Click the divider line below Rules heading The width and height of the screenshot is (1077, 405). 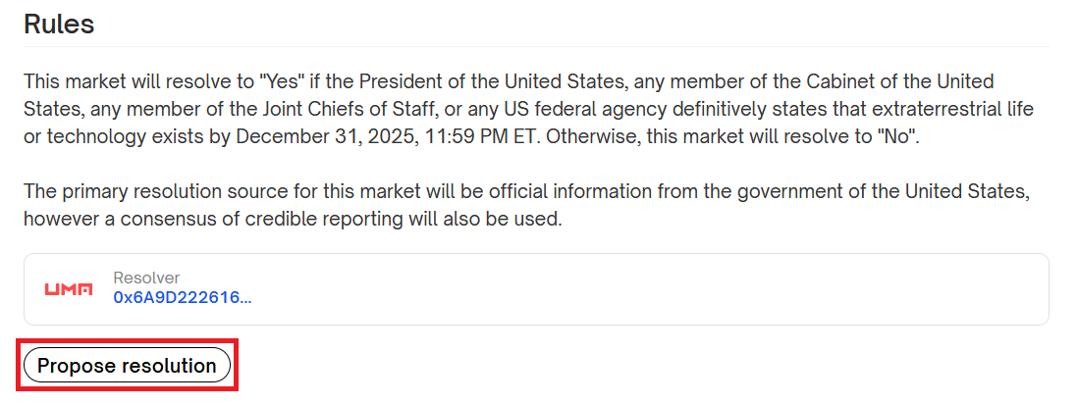click(x=536, y=46)
